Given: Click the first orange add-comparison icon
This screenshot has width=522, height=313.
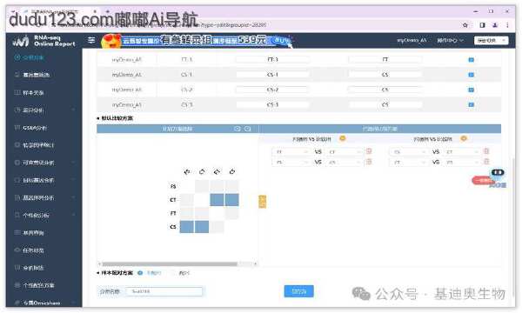Looking at the screenshot, I should tap(342, 138).
